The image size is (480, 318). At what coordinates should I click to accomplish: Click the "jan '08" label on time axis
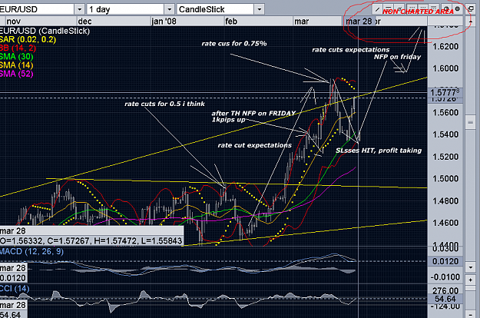pos(164,22)
